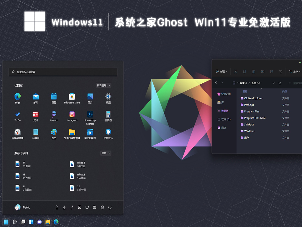Open the 画图 Paint app
The height and width of the screenshot is (227, 302).
[54, 134]
